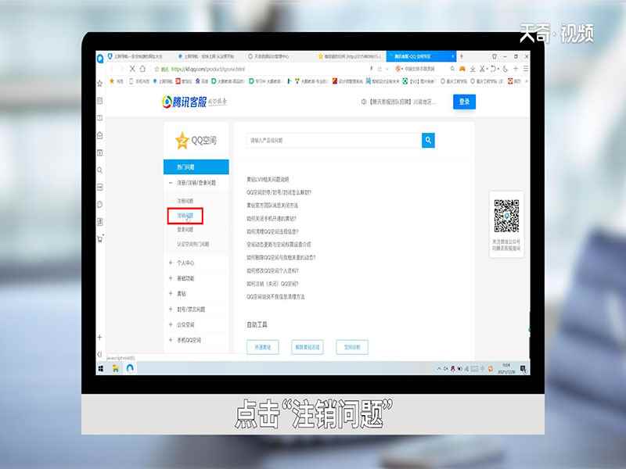Click the search magnifier icon next to the search box

[427, 139]
